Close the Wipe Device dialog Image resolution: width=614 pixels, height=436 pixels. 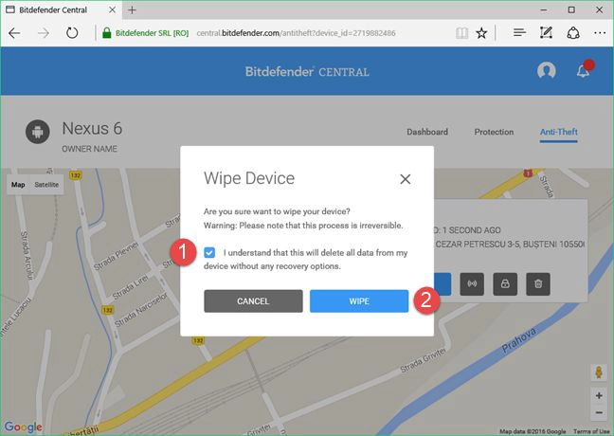pyautogui.click(x=406, y=179)
